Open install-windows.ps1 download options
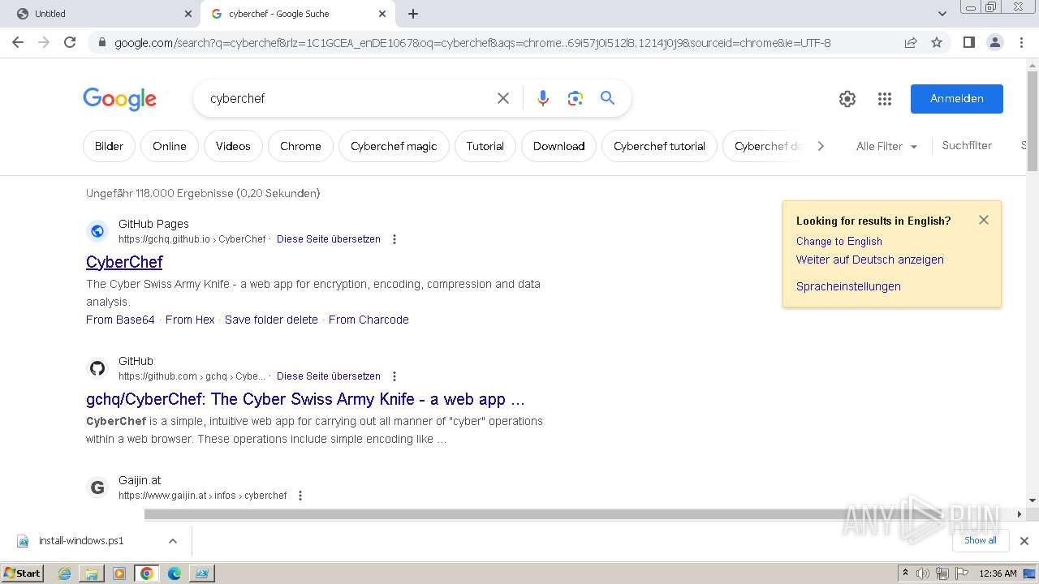Viewport: 1039px width, 584px height. point(172,541)
